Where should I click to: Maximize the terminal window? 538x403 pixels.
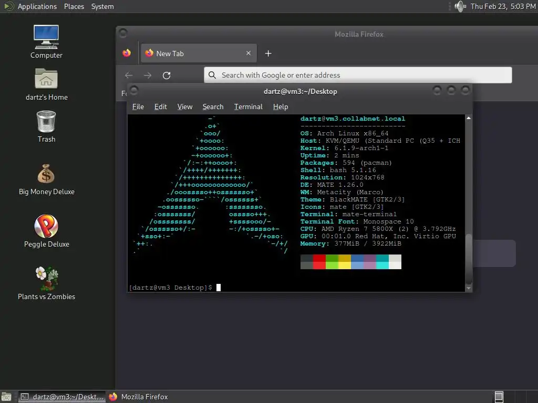point(451,90)
